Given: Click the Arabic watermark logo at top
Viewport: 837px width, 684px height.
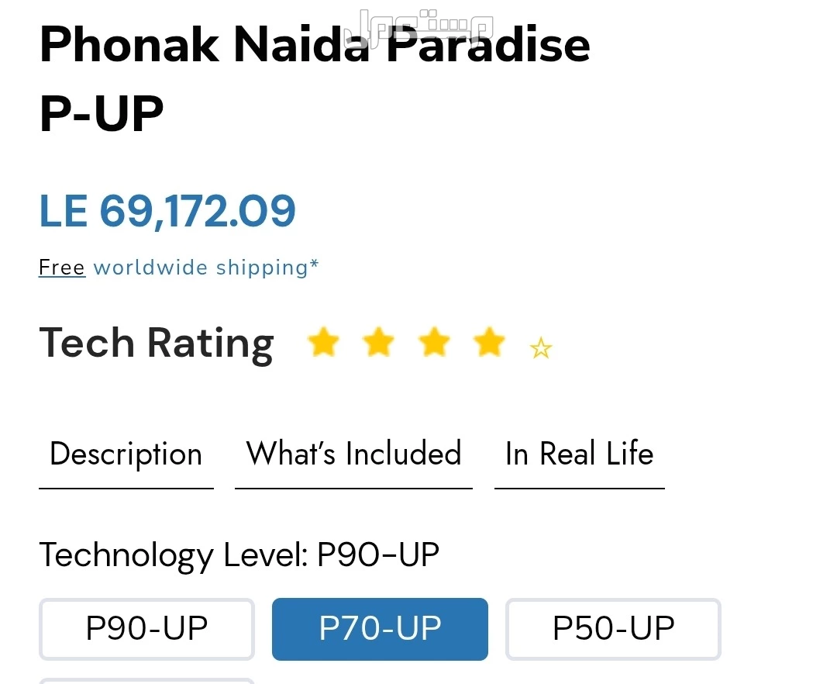Looking at the screenshot, I should 418,28.
